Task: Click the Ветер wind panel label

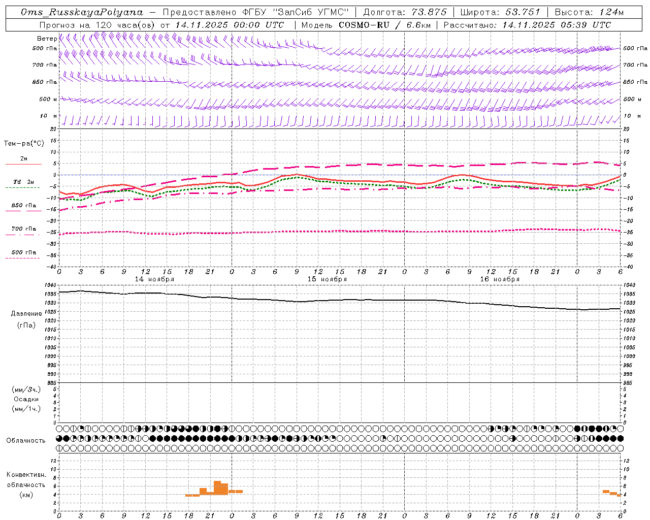Action: 47,39
